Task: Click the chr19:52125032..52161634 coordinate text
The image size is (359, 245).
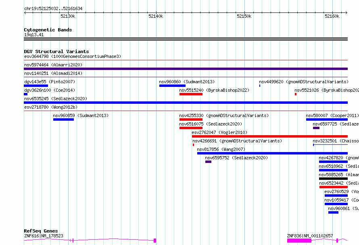Action: pyautogui.click(x=53, y=9)
